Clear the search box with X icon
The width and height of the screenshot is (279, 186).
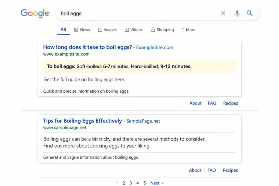pos(223,14)
